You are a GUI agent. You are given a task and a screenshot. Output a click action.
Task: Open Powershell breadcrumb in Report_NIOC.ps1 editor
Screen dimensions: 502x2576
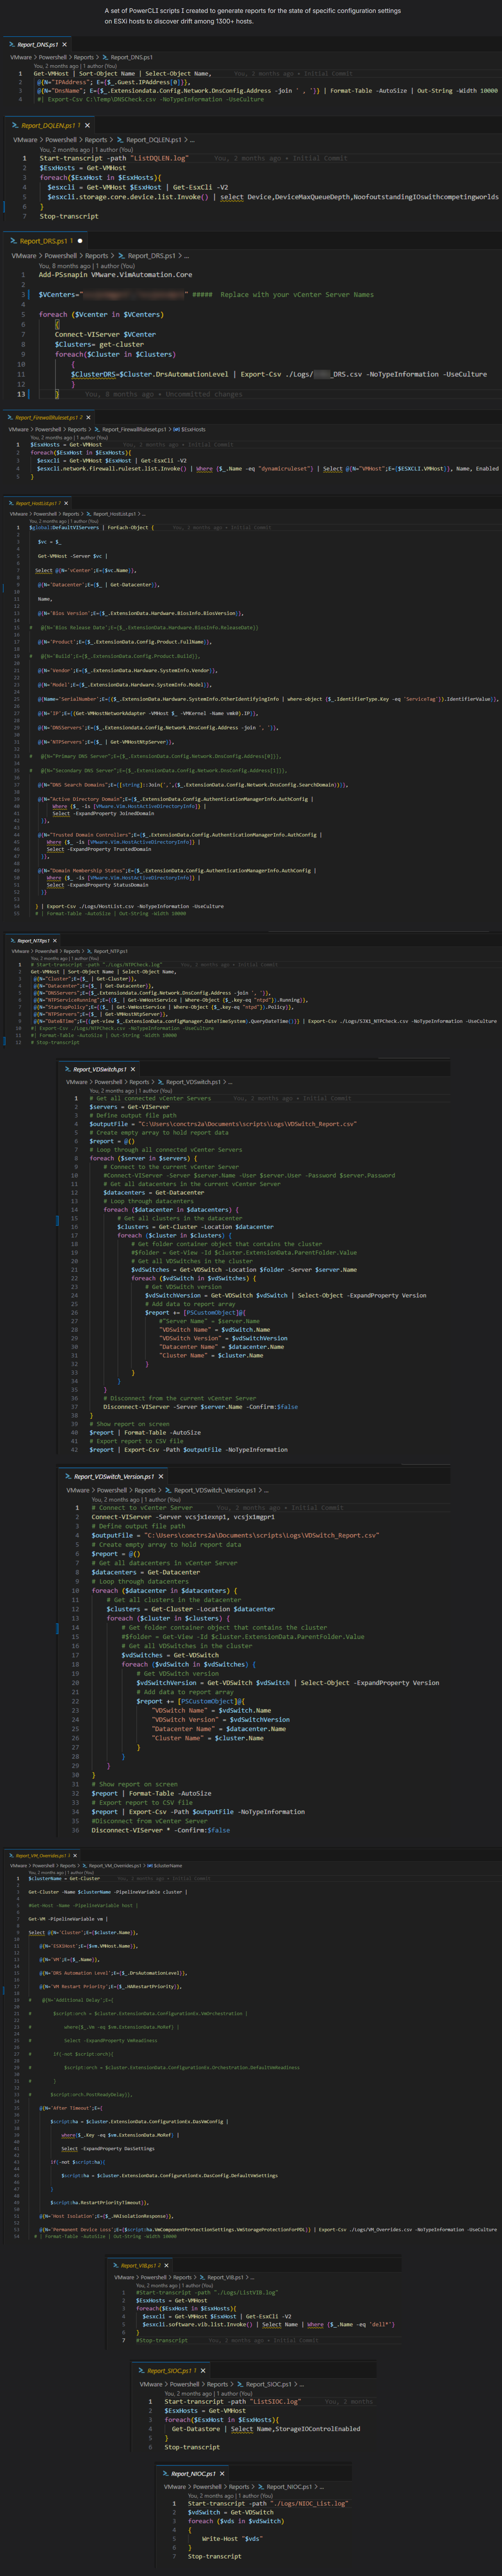tap(208, 2487)
